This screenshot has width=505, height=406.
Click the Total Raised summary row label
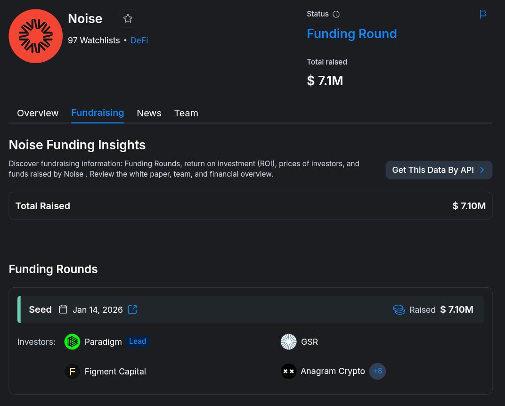click(43, 206)
